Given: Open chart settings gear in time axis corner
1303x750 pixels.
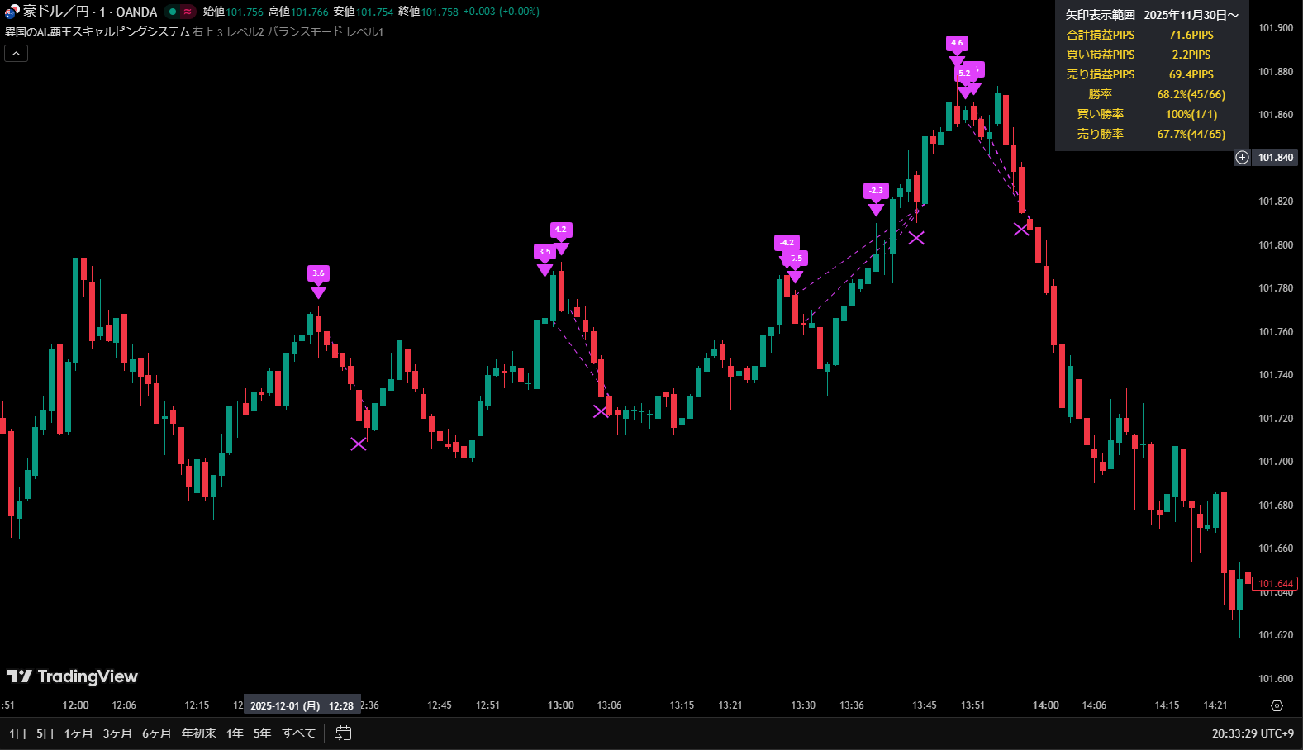Looking at the screenshot, I should tap(1277, 705).
